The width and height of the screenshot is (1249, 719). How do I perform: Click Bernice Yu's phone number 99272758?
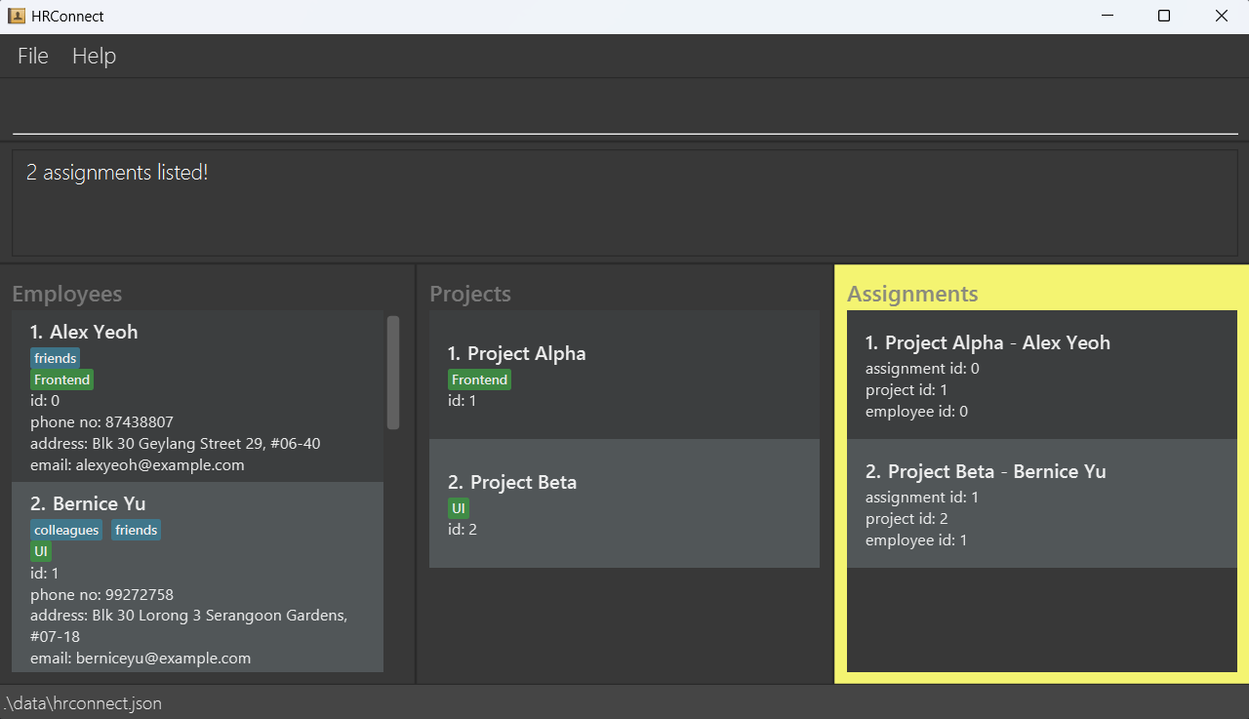[101, 594]
